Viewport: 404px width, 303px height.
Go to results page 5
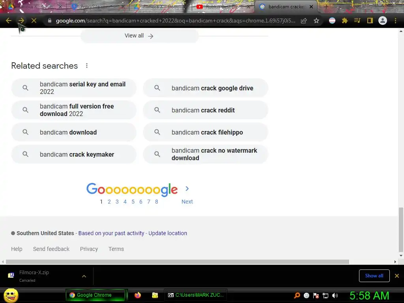pos(133,202)
